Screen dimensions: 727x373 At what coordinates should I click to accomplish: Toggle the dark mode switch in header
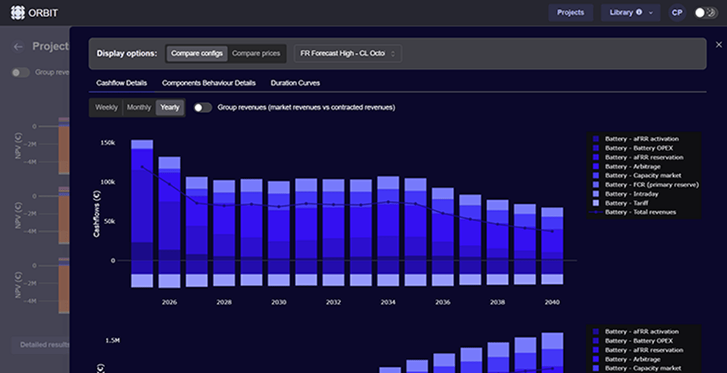705,12
